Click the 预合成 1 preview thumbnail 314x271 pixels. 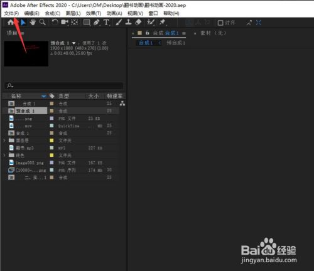point(26,54)
